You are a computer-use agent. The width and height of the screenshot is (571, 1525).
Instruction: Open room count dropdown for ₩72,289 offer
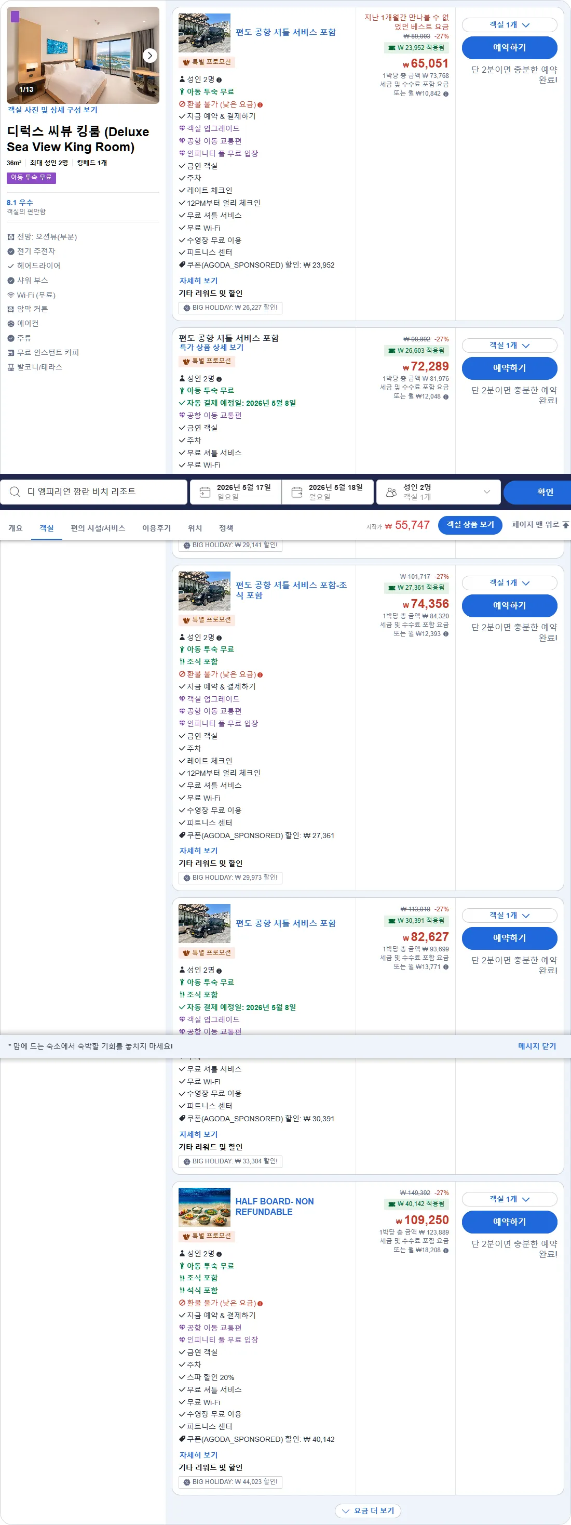[x=509, y=346]
